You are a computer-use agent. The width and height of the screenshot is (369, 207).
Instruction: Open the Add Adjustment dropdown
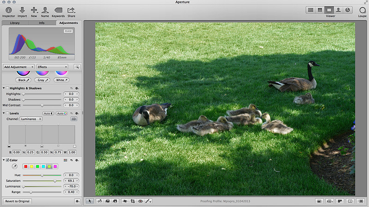18,67
